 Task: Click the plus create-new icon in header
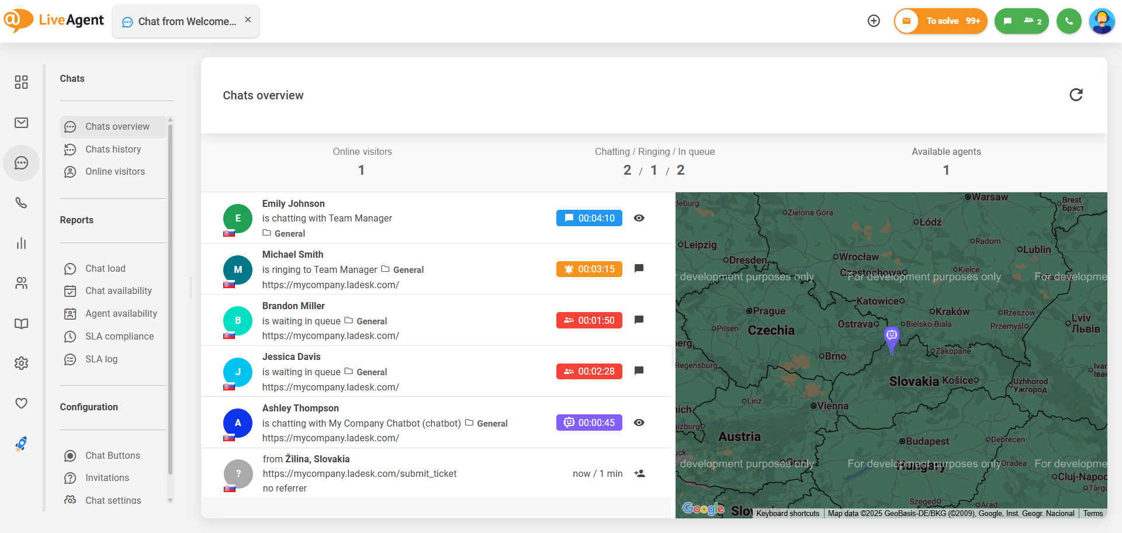coord(874,21)
